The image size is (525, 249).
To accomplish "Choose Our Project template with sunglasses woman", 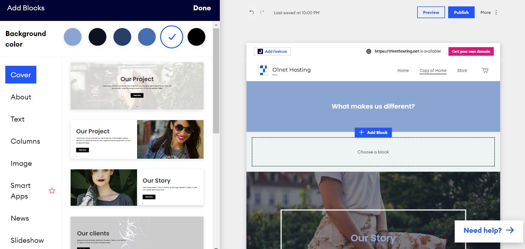I will pyautogui.click(x=137, y=139).
